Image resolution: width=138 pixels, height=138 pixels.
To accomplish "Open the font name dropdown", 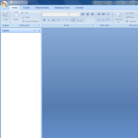I will 68,14.
